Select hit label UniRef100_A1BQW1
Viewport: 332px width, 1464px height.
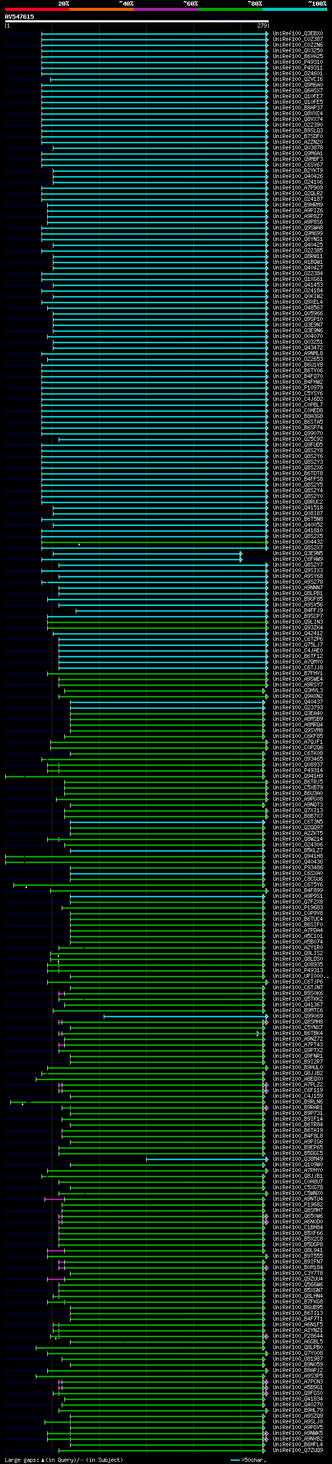tap(297, 262)
